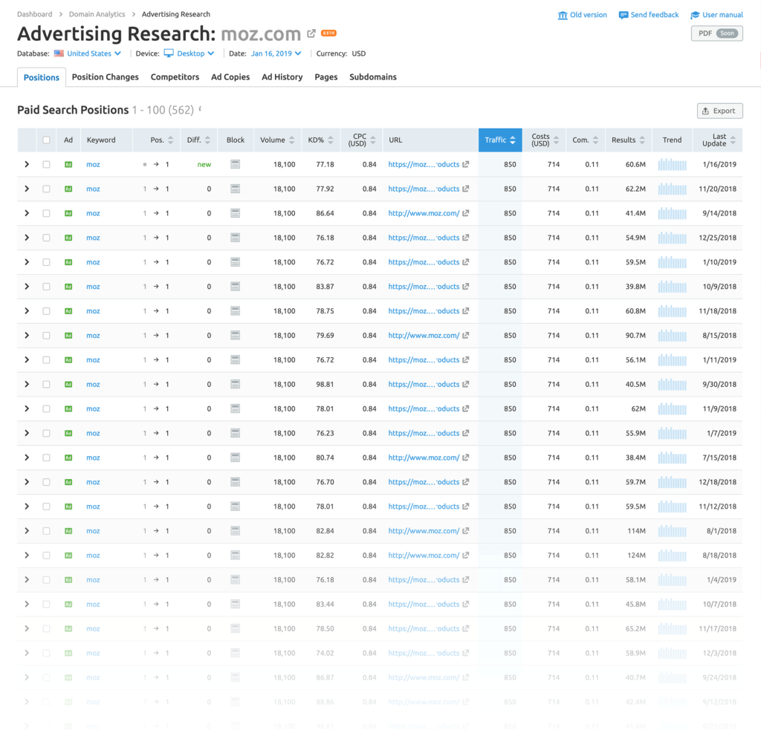Sort the table by the Volume column

click(x=273, y=140)
